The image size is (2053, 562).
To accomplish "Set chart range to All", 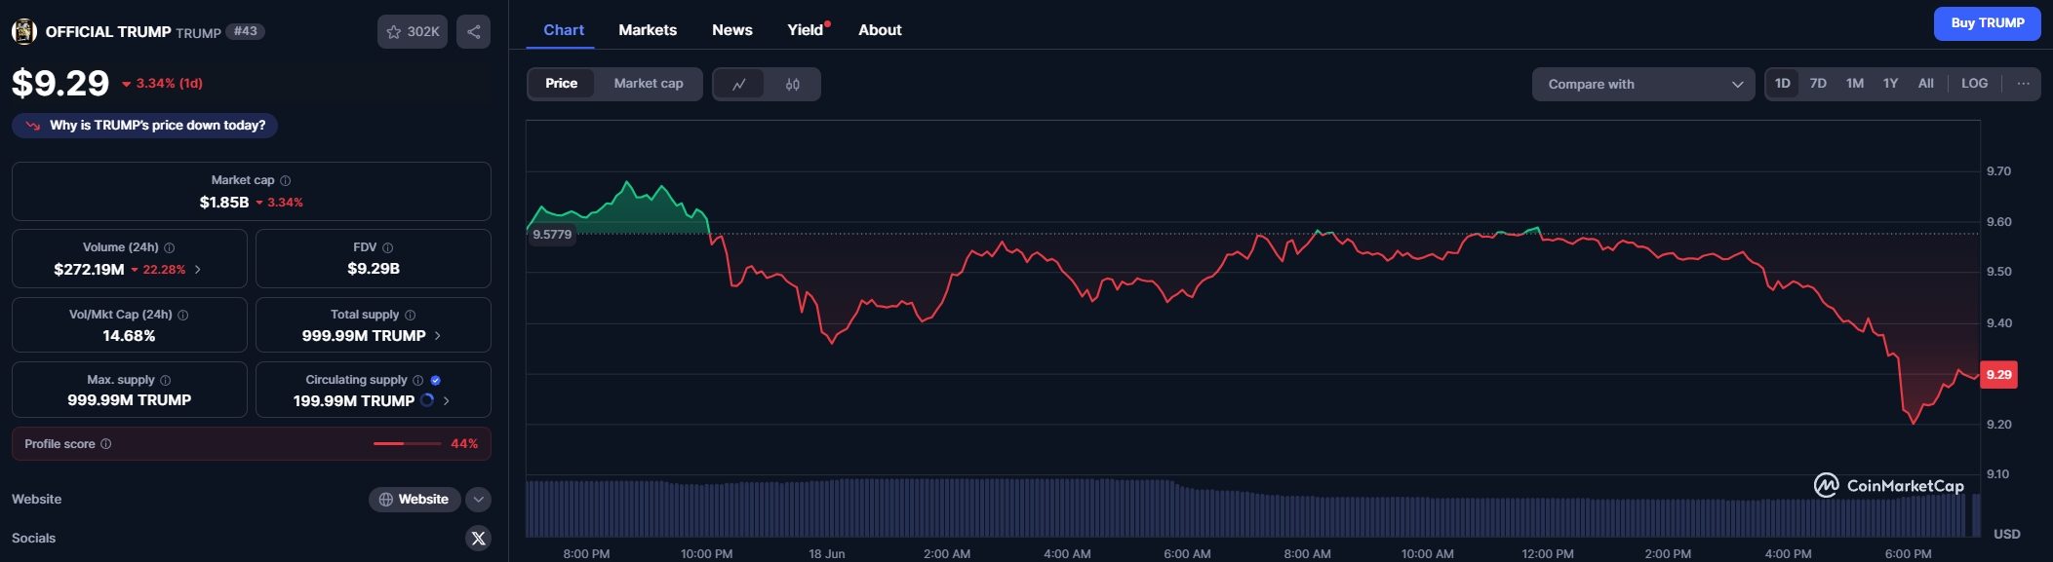I will pos(1926,84).
